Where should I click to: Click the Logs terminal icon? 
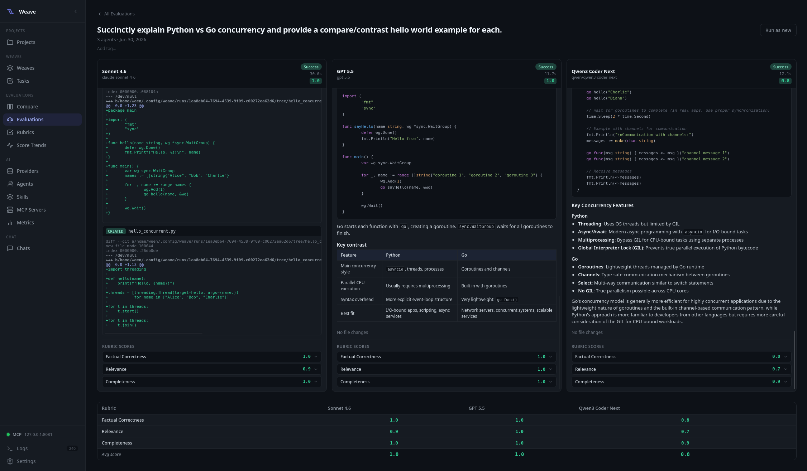click(x=10, y=448)
